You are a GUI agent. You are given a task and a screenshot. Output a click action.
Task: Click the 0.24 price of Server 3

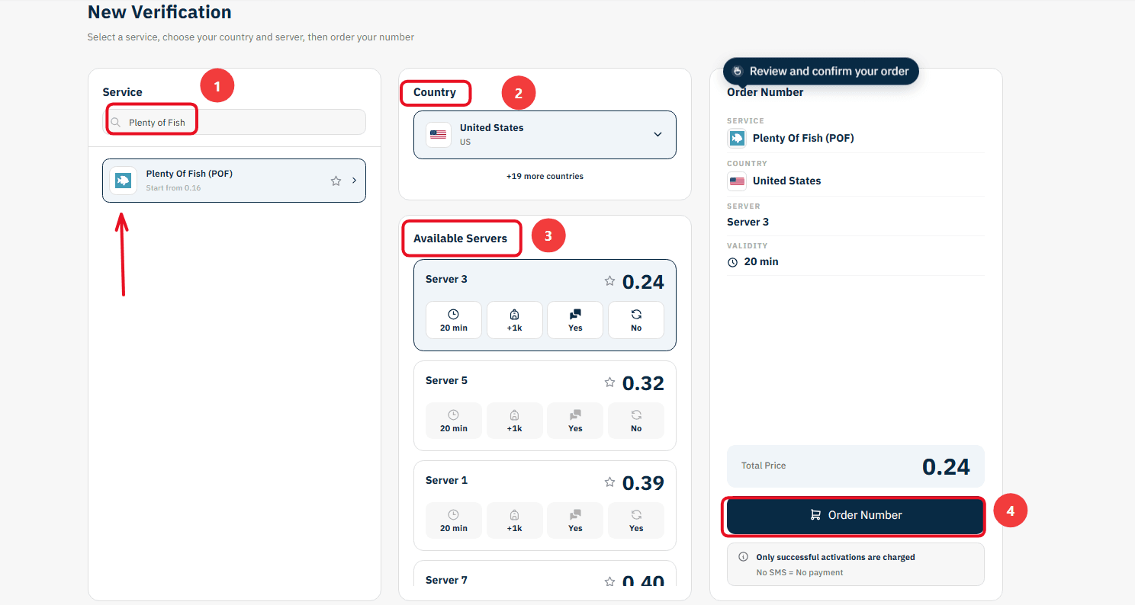click(x=643, y=282)
